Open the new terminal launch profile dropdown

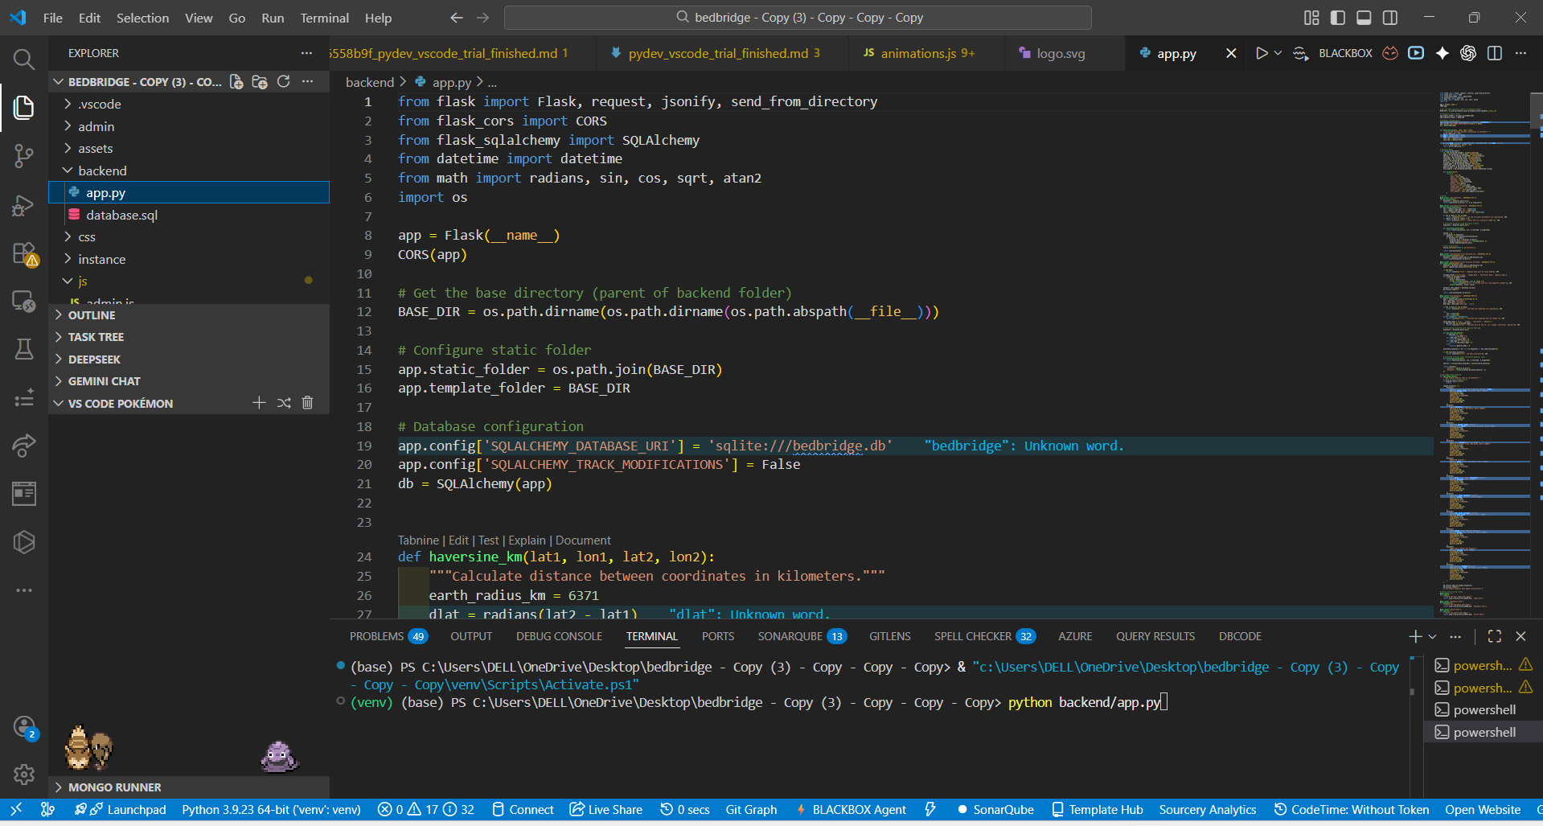[1432, 636]
